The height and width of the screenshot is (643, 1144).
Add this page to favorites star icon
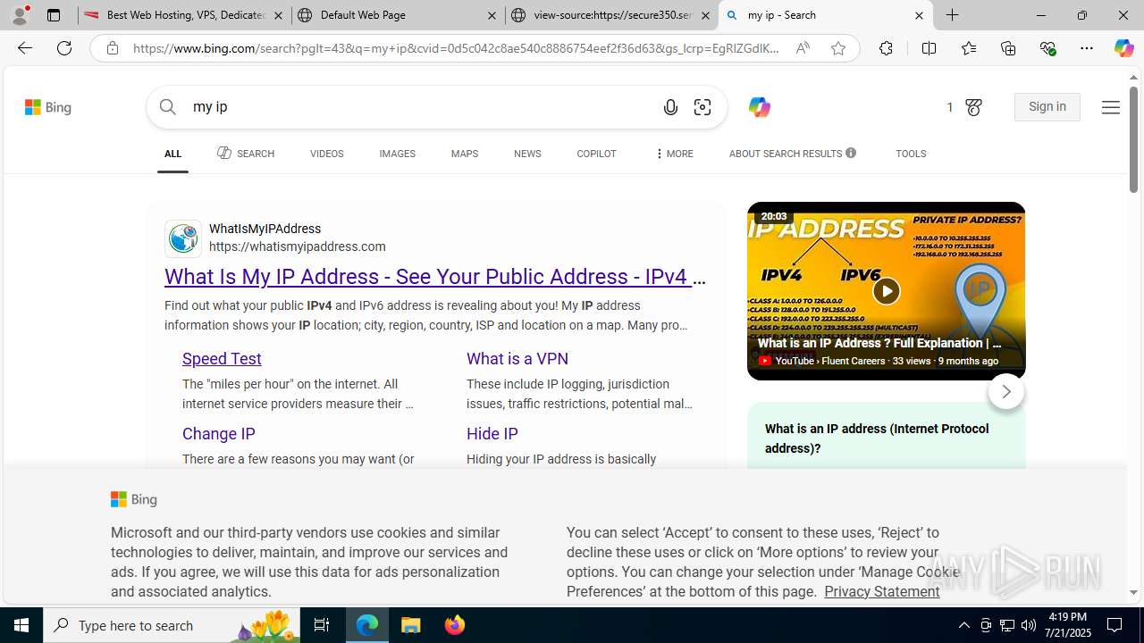click(837, 48)
